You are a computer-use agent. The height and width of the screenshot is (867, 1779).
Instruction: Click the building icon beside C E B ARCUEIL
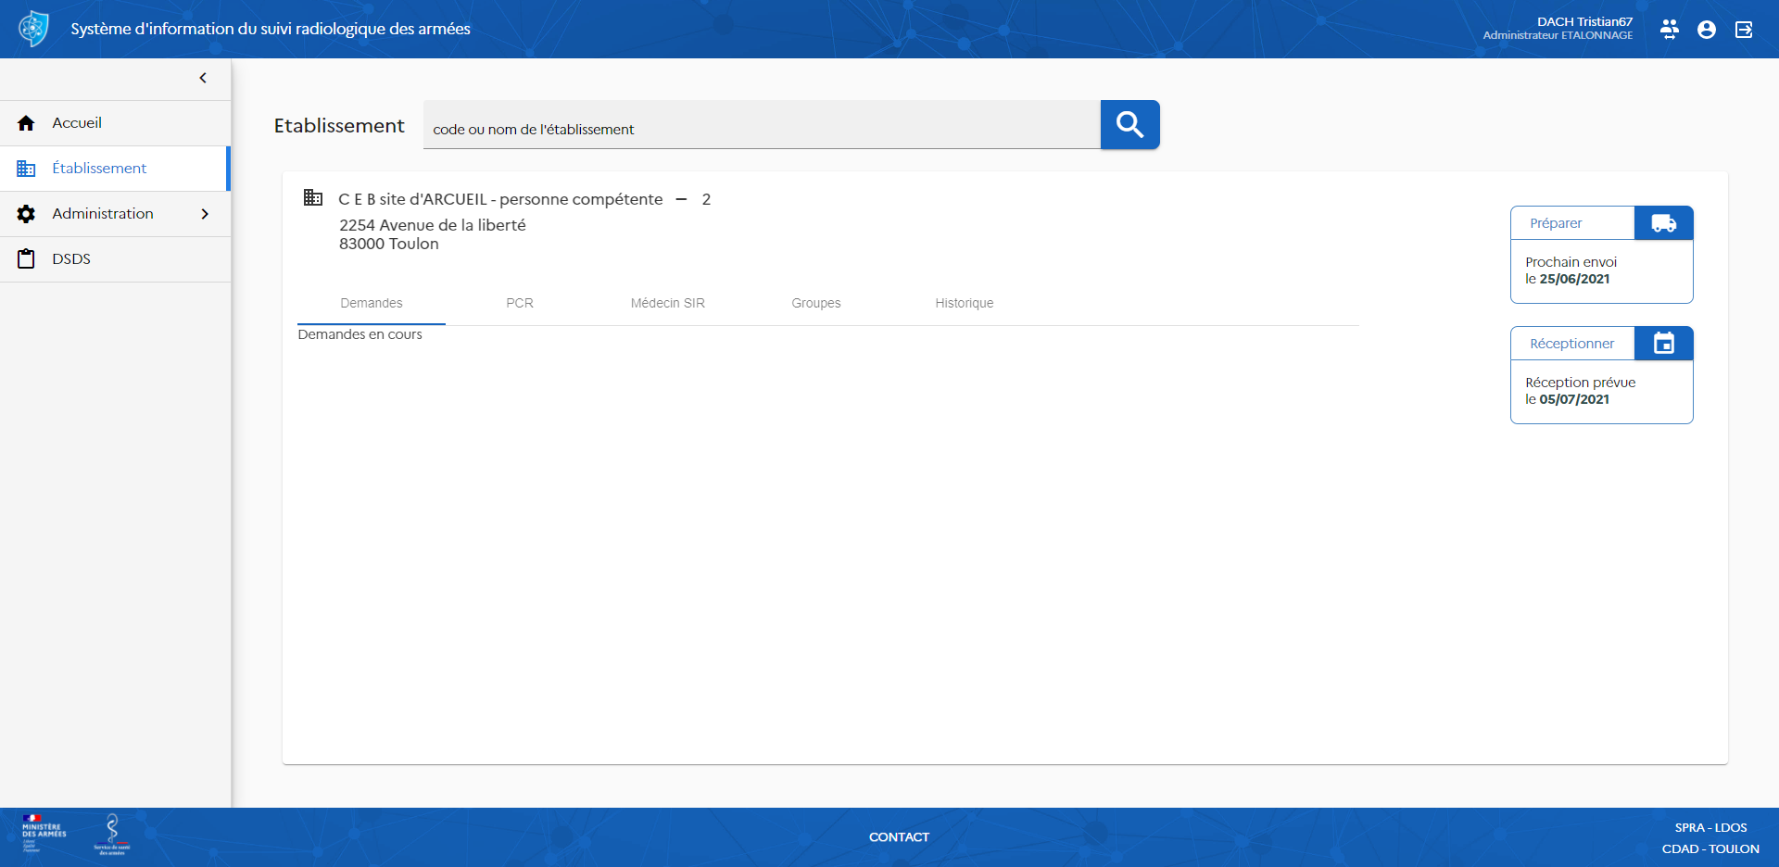[x=313, y=198]
